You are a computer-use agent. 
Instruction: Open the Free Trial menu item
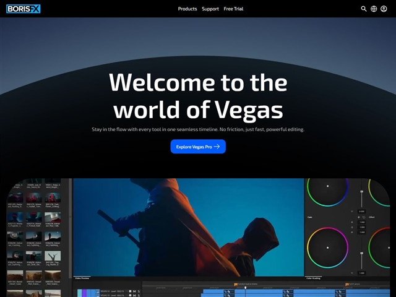coord(233,9)
